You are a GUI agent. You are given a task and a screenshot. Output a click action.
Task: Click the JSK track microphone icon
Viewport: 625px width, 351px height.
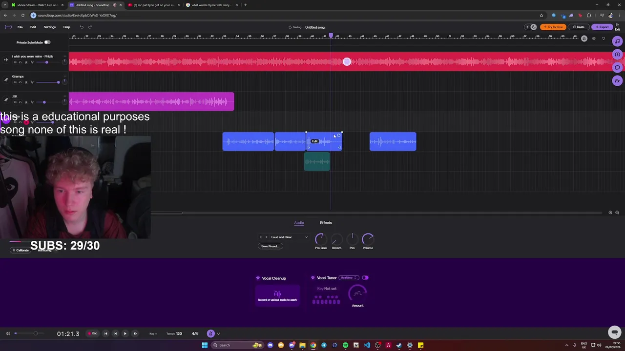6,99
